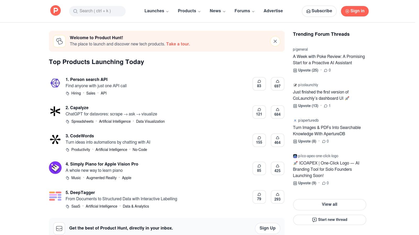Screen dimensions: 419x235
Task: Dismiss the Welcome to Product Hunt banner
Action: click(x=275, y=41)
